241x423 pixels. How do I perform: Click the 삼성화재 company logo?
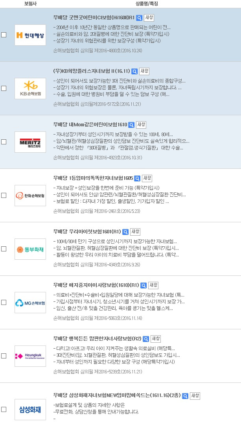(x=30, y=410)
